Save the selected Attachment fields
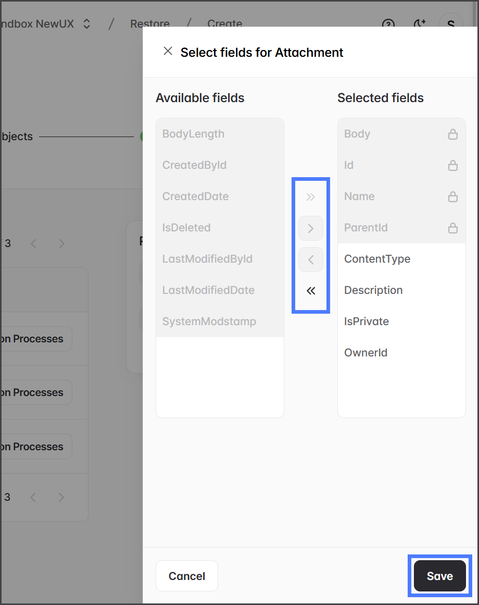The image size is (479, 605). [x=439, y=576]
